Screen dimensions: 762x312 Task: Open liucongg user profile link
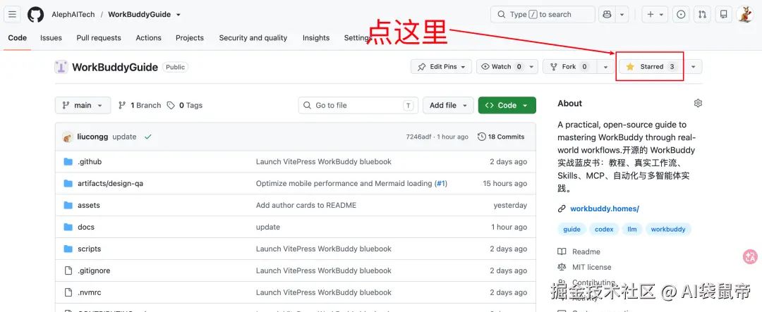92,137
